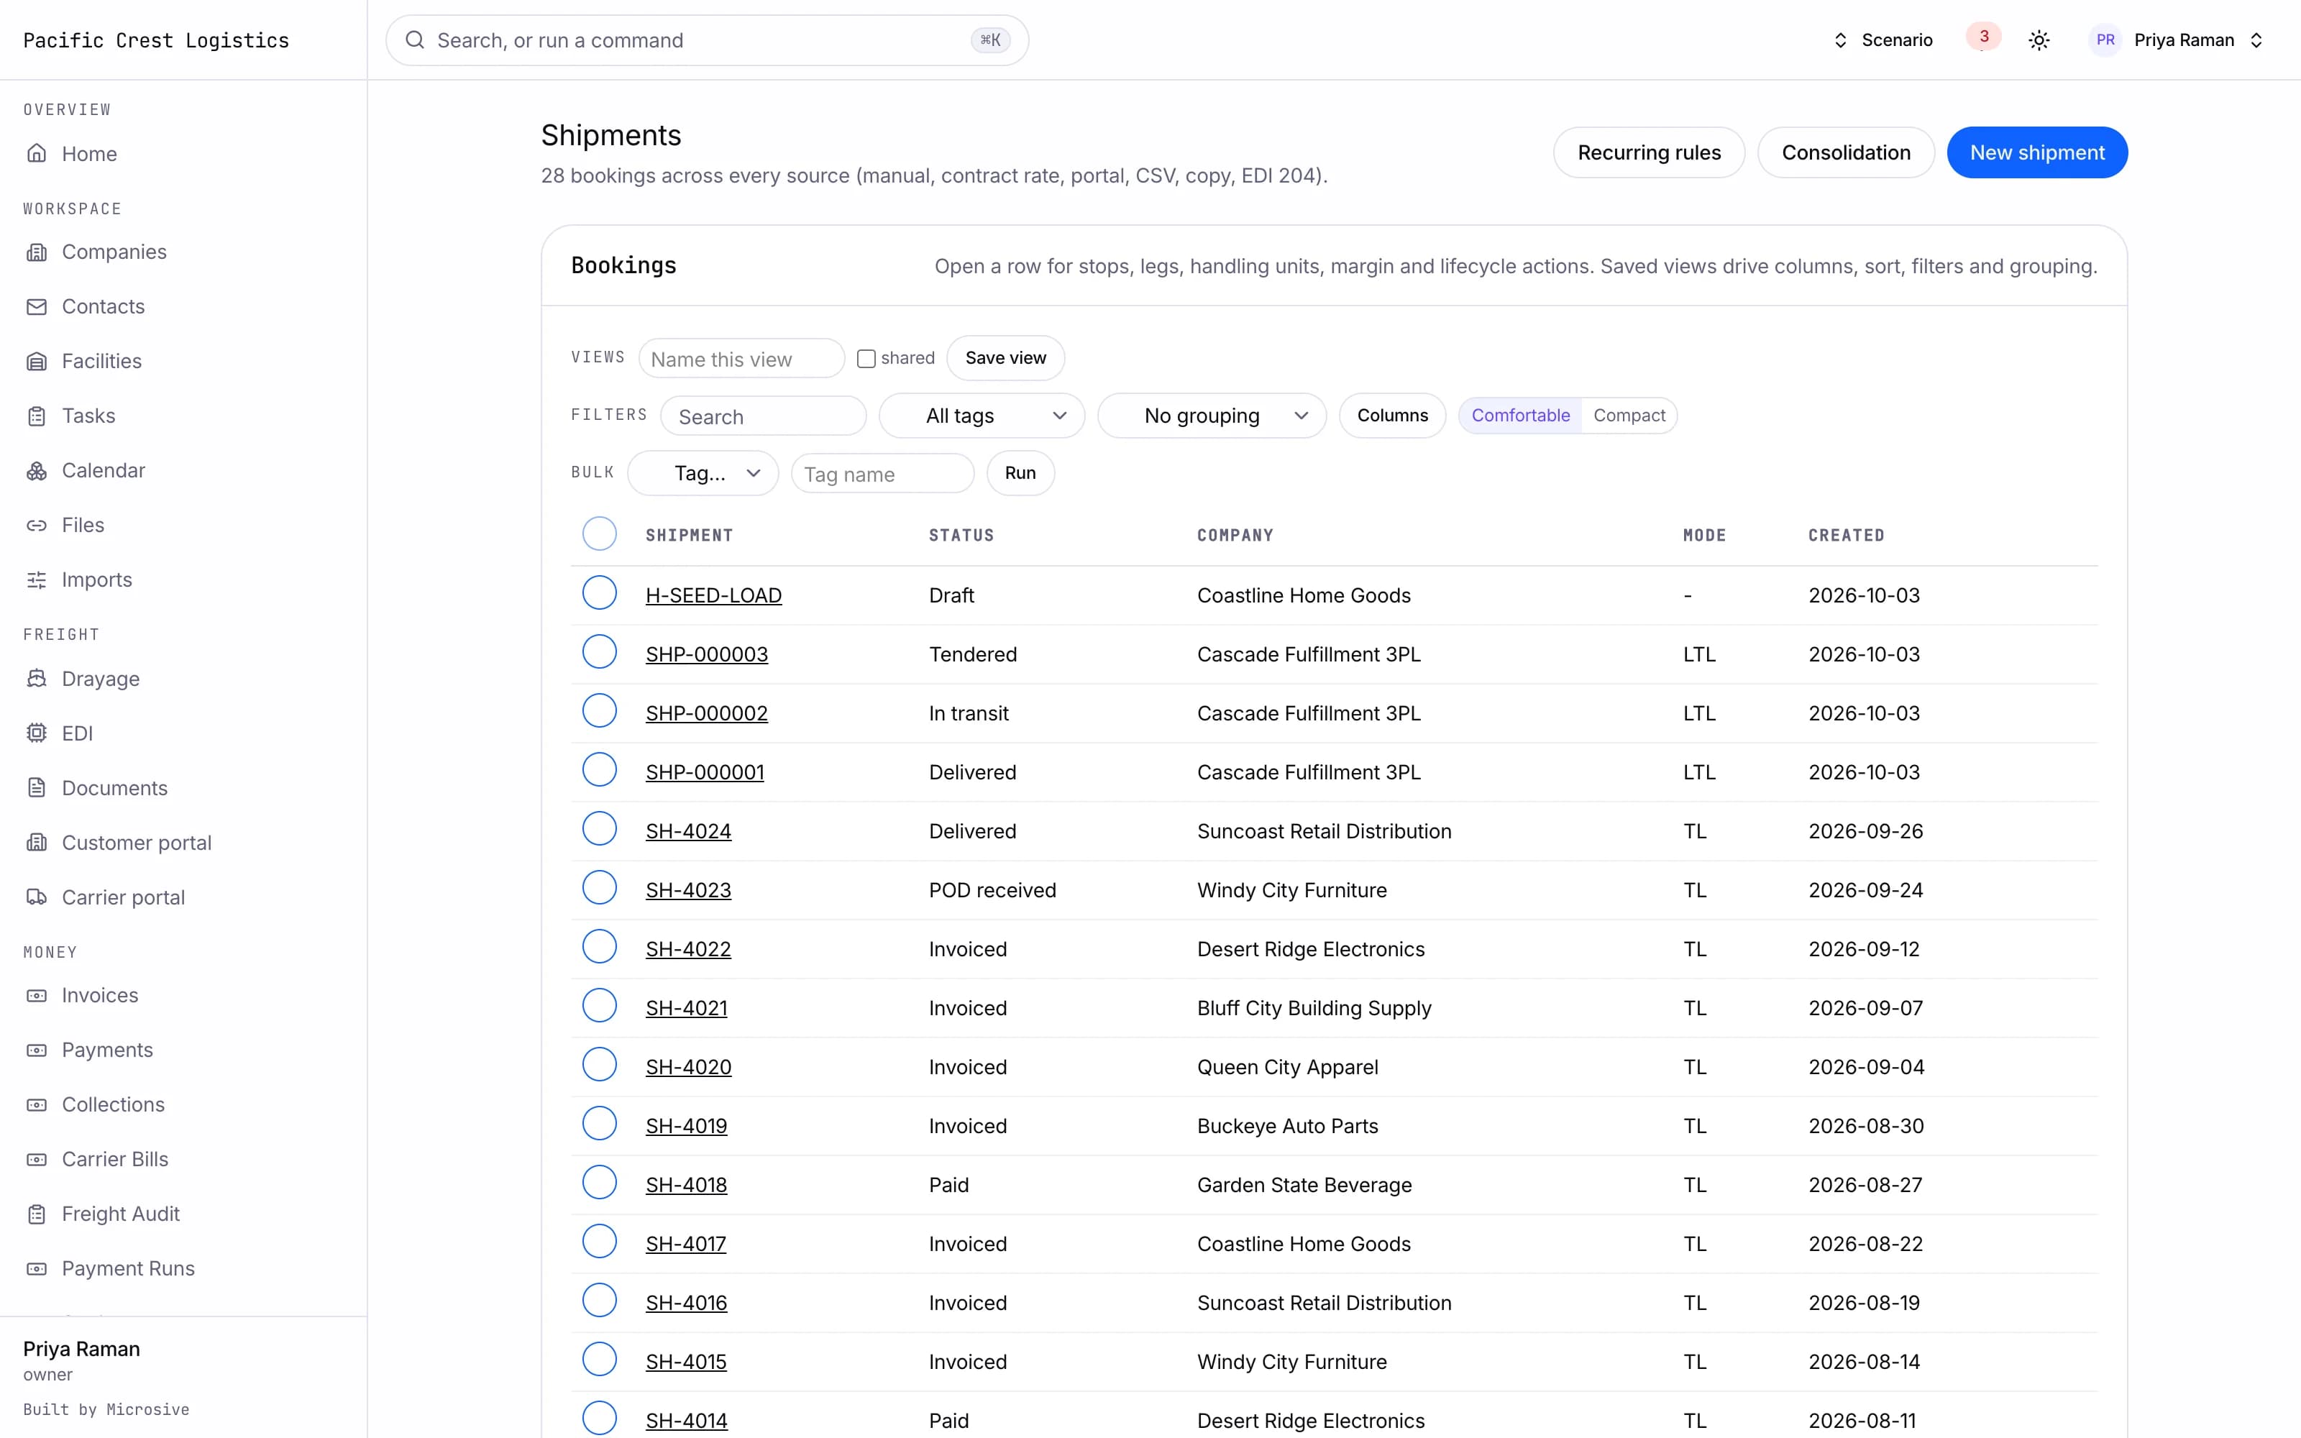Enable the shared view checkbox
The height and width of the screenshot is (1438, 2301).
tap(866, 359)
